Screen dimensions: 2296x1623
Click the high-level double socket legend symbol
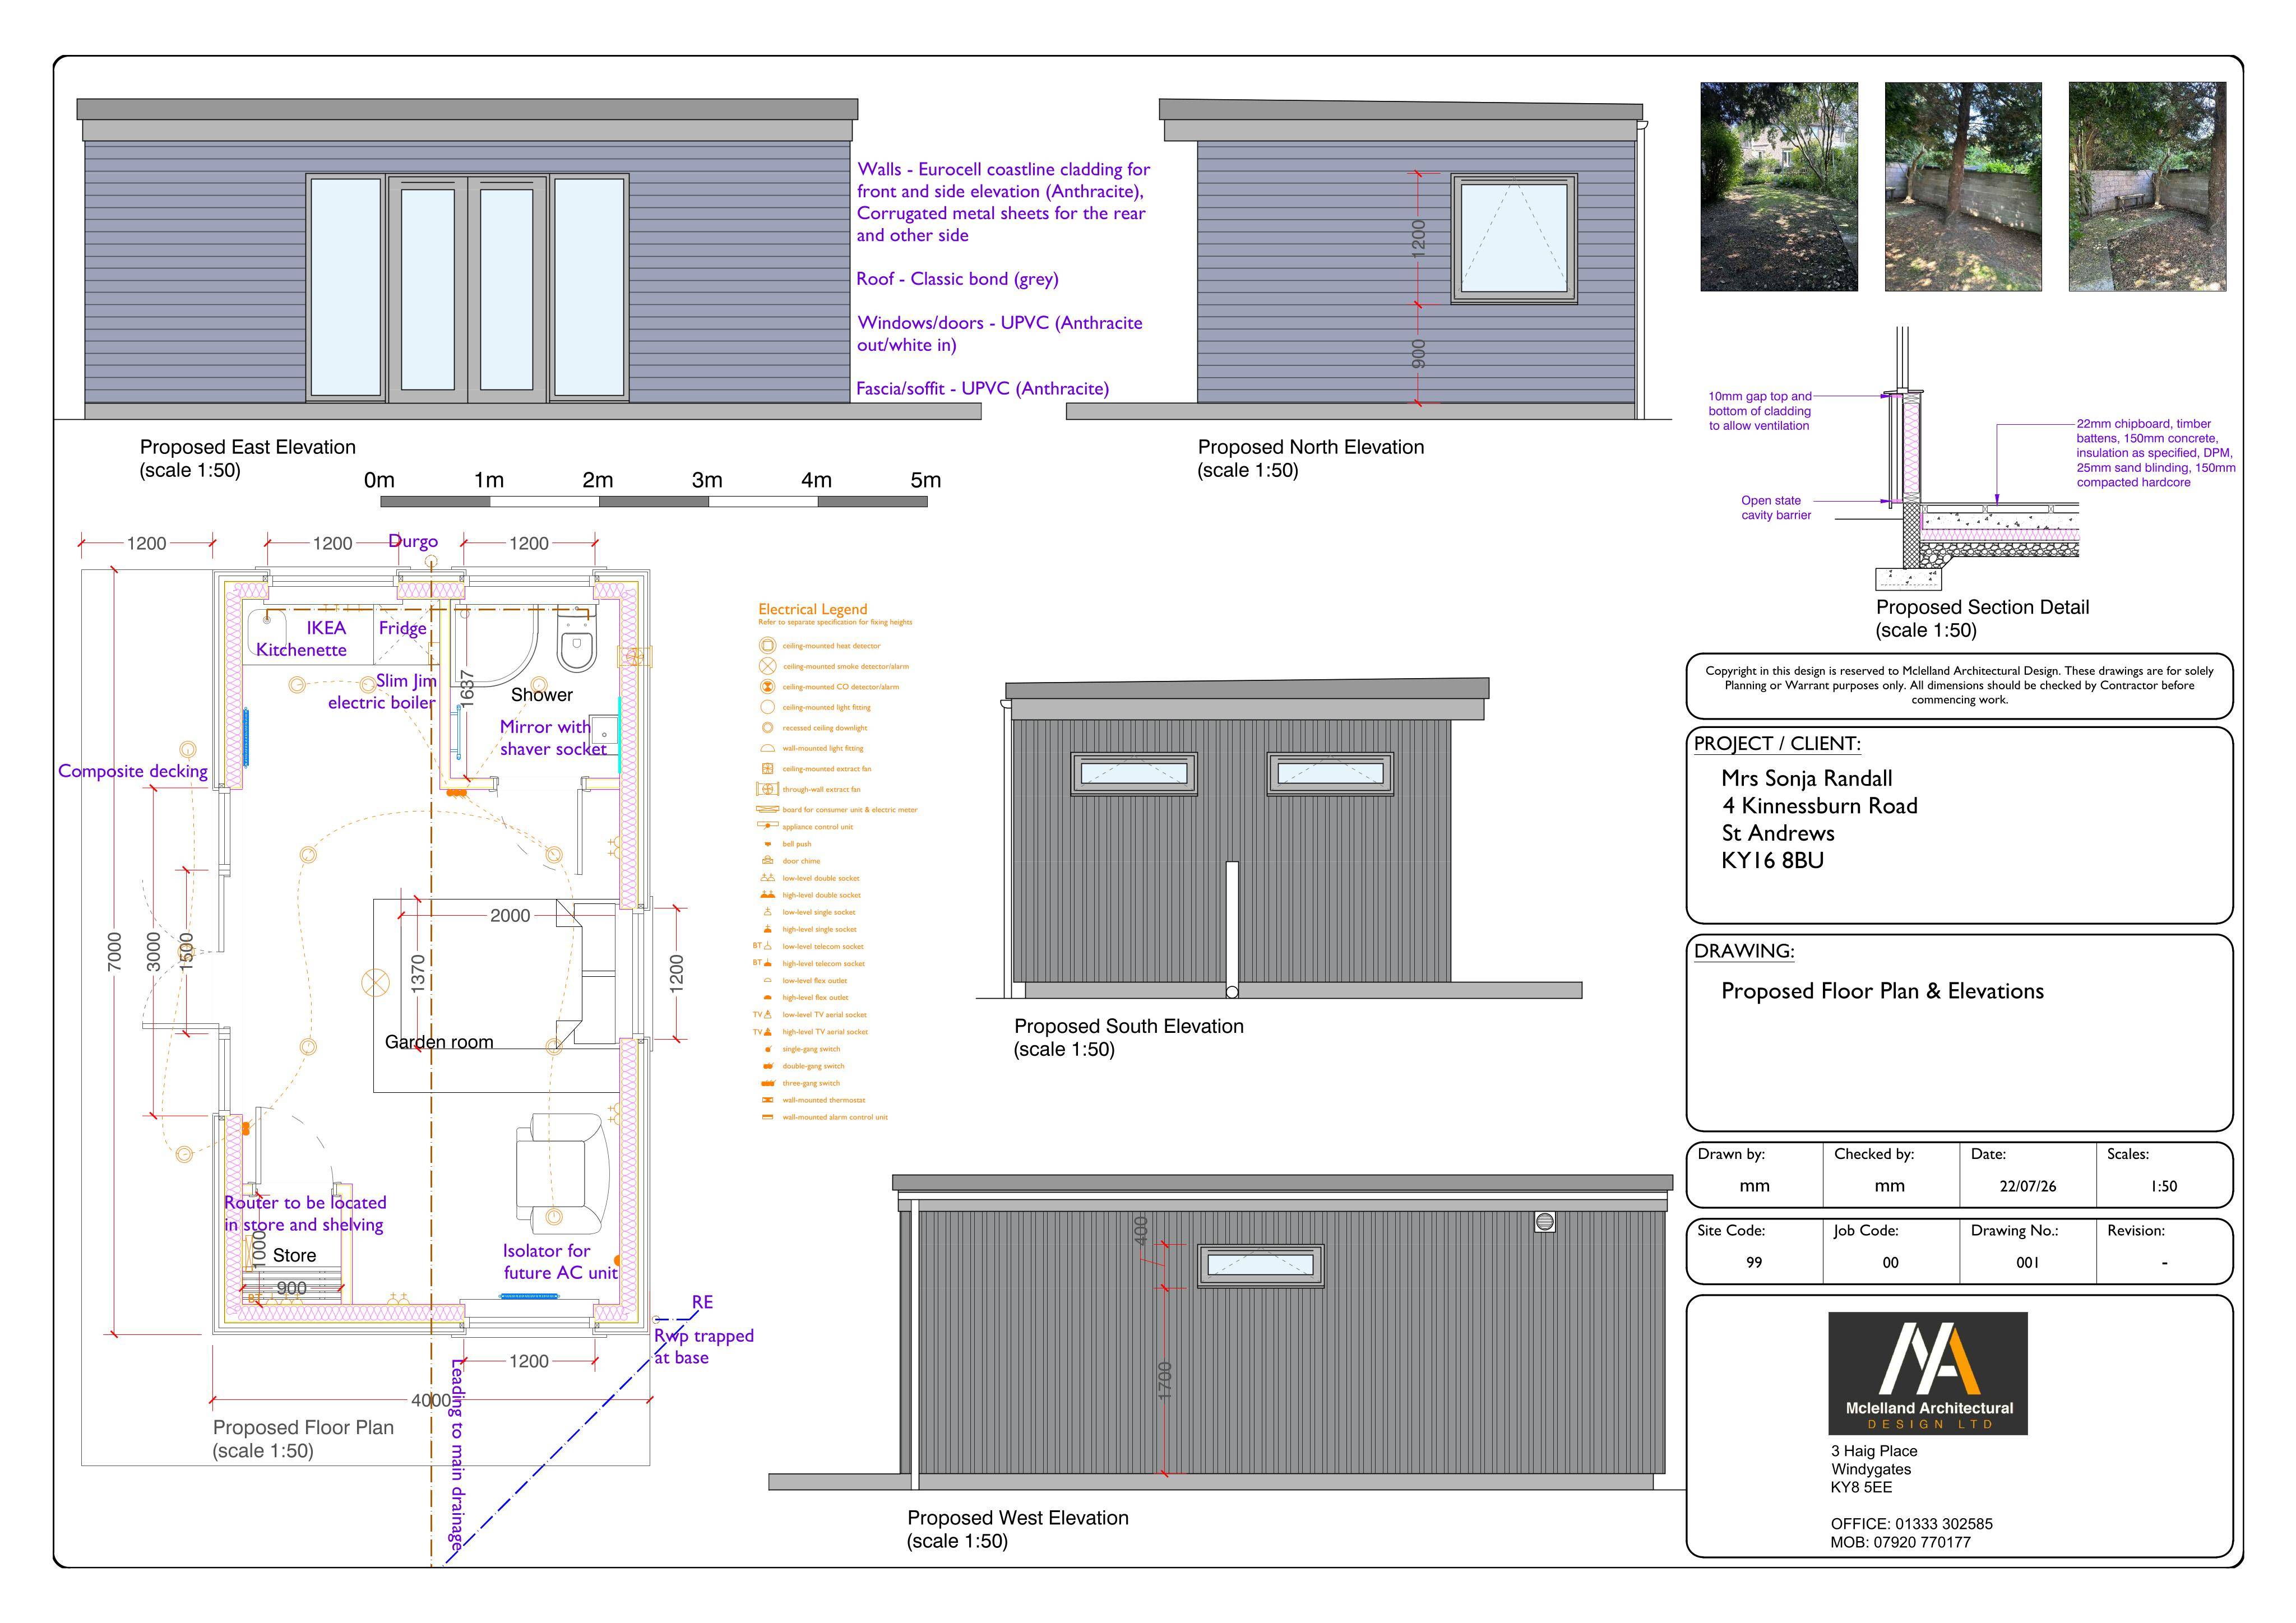click(767, 894)
